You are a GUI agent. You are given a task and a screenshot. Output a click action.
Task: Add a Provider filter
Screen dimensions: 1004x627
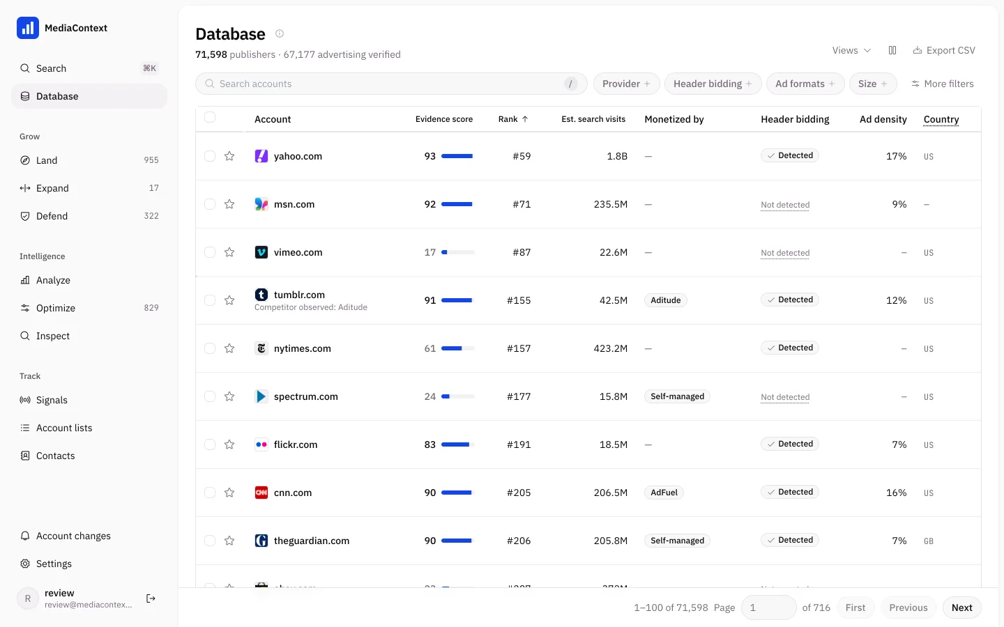click(626, 84)
